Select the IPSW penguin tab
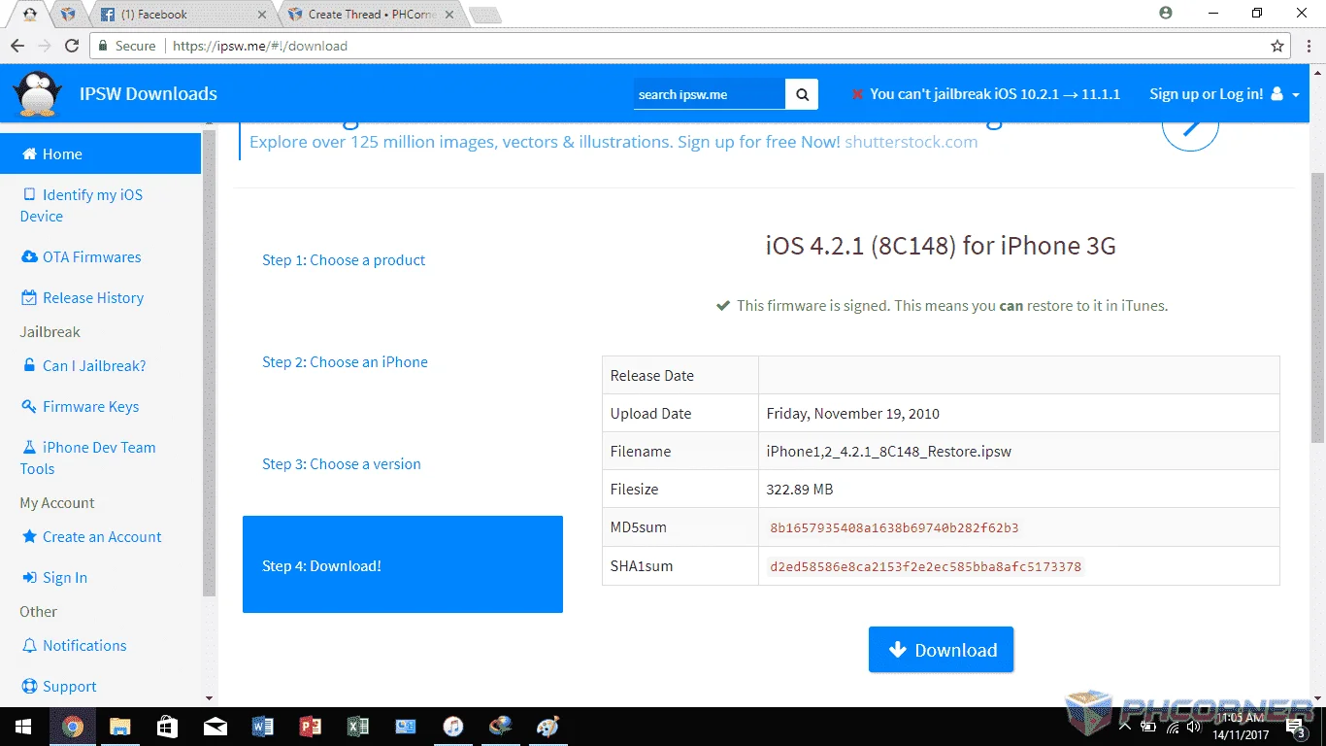1326x746 pixels. 30,15
